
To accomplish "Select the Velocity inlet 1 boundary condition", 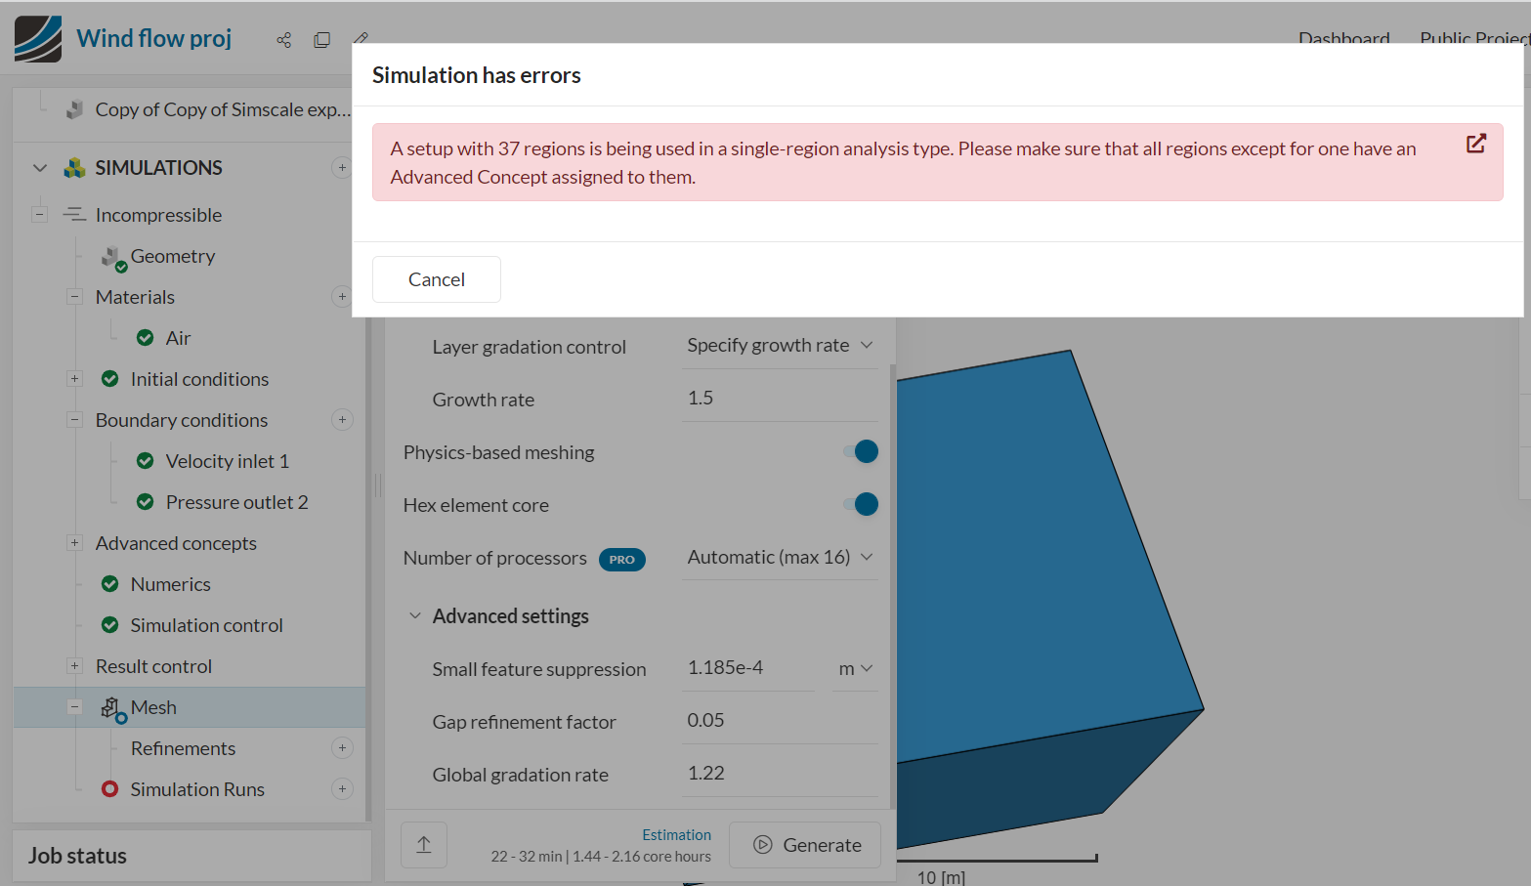I will 227,461.
